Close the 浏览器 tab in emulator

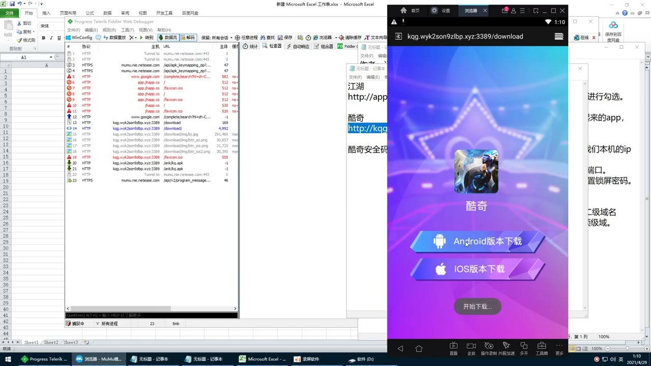[x=485, y=10]
